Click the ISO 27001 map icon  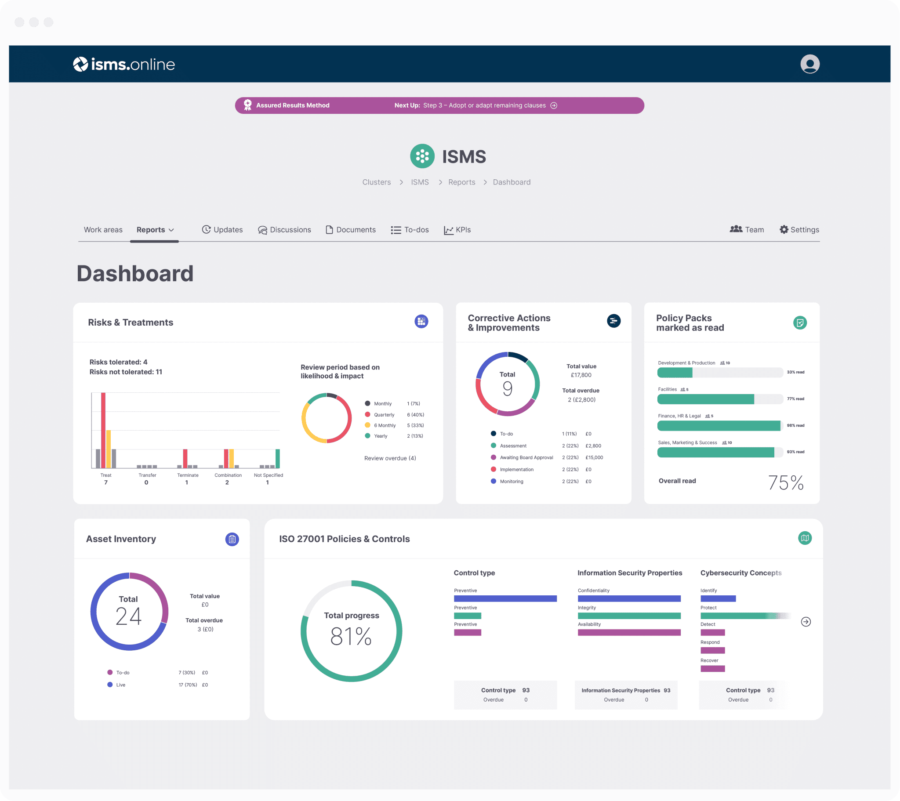click(805, 538)
